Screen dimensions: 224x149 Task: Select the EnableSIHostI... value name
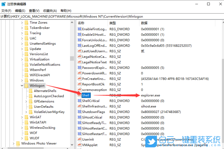94,35
